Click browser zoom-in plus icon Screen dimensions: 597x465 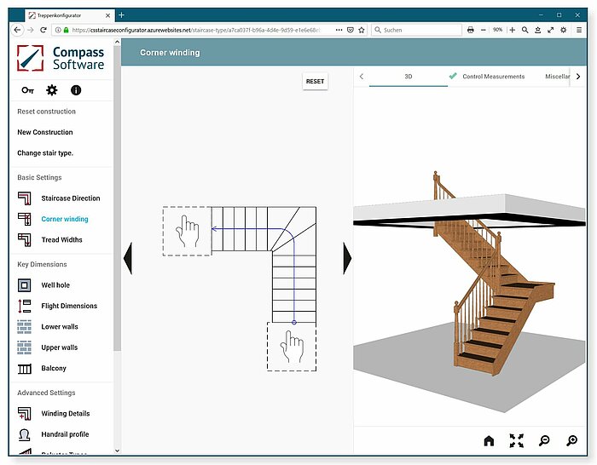pos(512,30)
